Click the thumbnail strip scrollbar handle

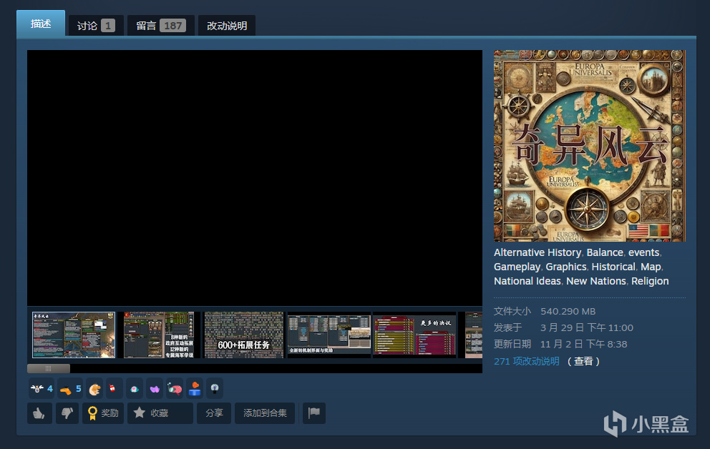point(49,368)
